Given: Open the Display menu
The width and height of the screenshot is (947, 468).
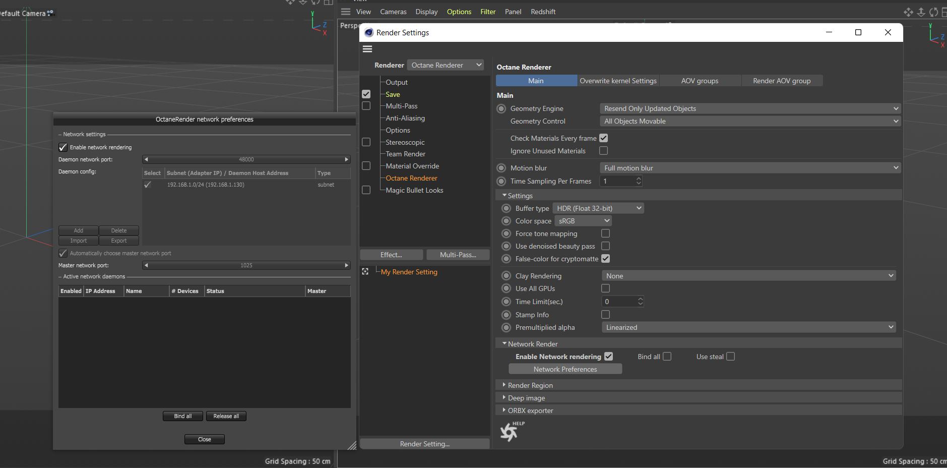Looking at the screenshot, I should point(426,12).
